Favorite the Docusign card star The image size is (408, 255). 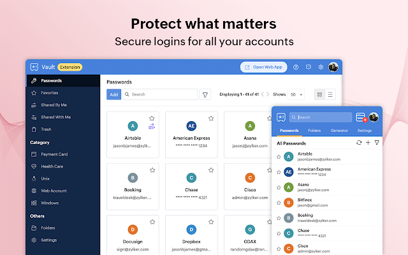[152, 222]
